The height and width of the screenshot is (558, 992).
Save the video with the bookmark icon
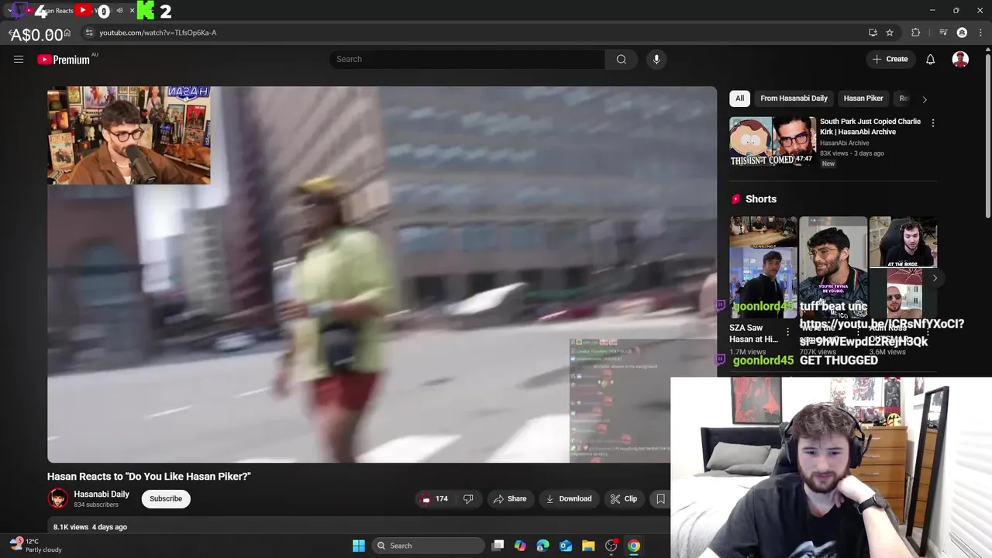click(x=660, y=498)
